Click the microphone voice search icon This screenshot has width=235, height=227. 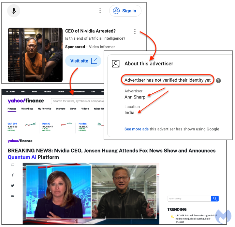click(14, 11)
